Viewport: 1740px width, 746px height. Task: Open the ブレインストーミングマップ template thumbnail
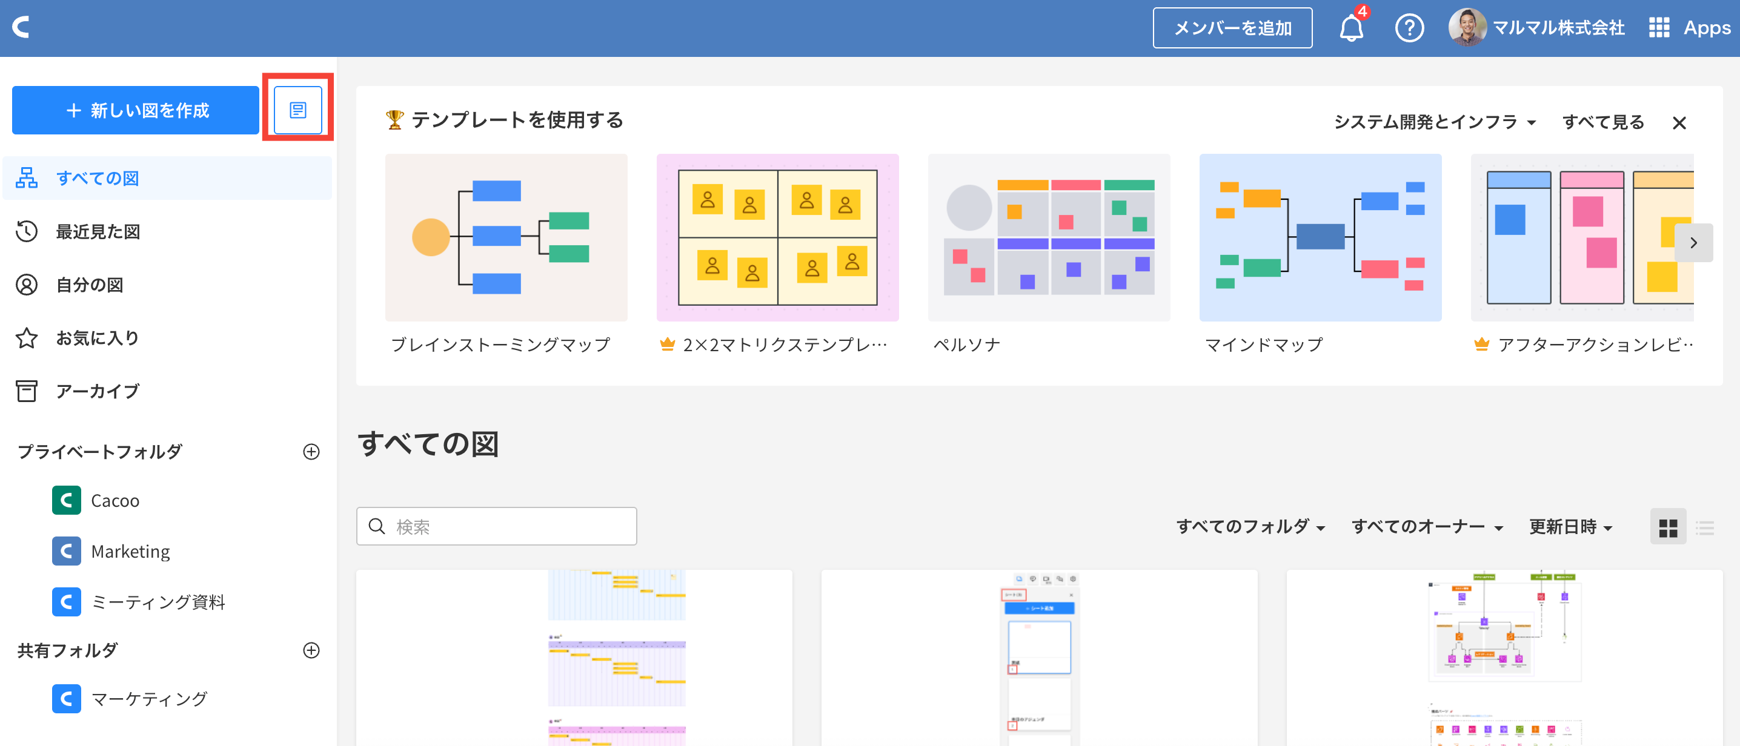coord(506,237)
